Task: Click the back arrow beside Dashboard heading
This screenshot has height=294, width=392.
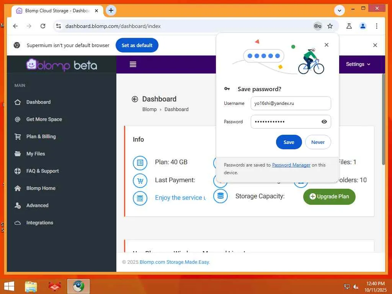Action: (135, 99)
